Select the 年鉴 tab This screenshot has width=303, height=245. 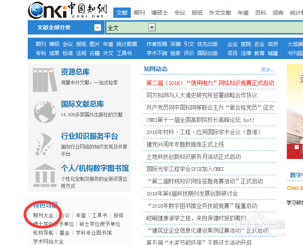coord(243,13)
